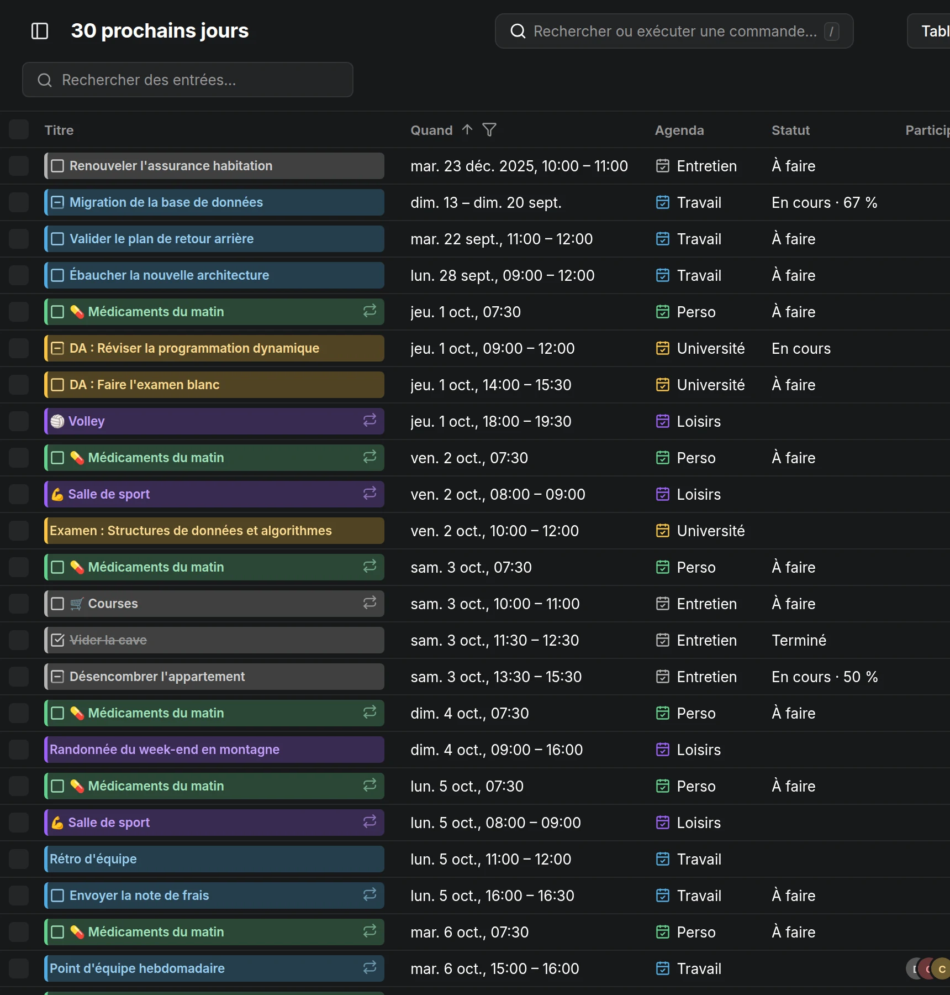Open the Examen : Structures de données entry

pyautogui.click(x=214, y=531)
